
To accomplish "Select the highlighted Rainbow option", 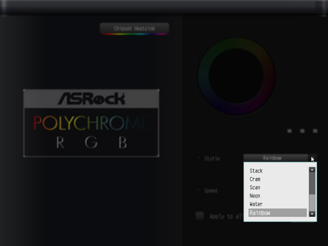I will tap(277, 213).
